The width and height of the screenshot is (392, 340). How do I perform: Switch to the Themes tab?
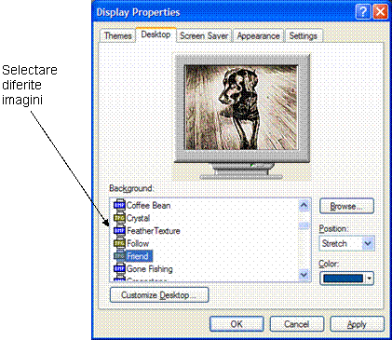tap(118, 35)
